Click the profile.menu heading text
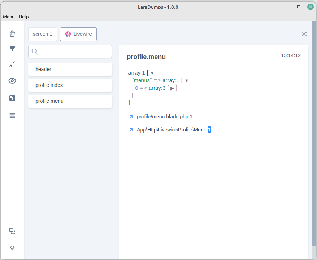The image size is (317, 260). pyautogui.click(x=146, y=57)
